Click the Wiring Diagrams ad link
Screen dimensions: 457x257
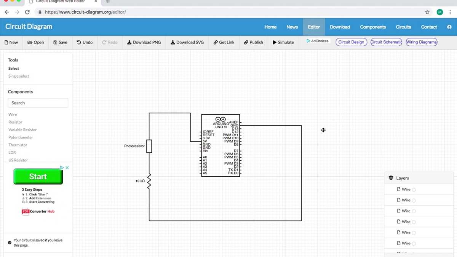point(422,42)
